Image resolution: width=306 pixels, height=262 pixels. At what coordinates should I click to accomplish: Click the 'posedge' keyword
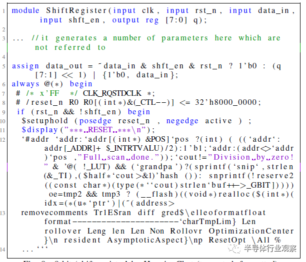[95, 121]
